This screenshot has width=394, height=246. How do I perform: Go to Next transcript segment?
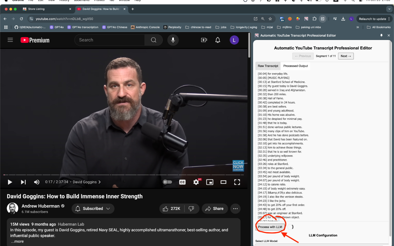(346, 56)
